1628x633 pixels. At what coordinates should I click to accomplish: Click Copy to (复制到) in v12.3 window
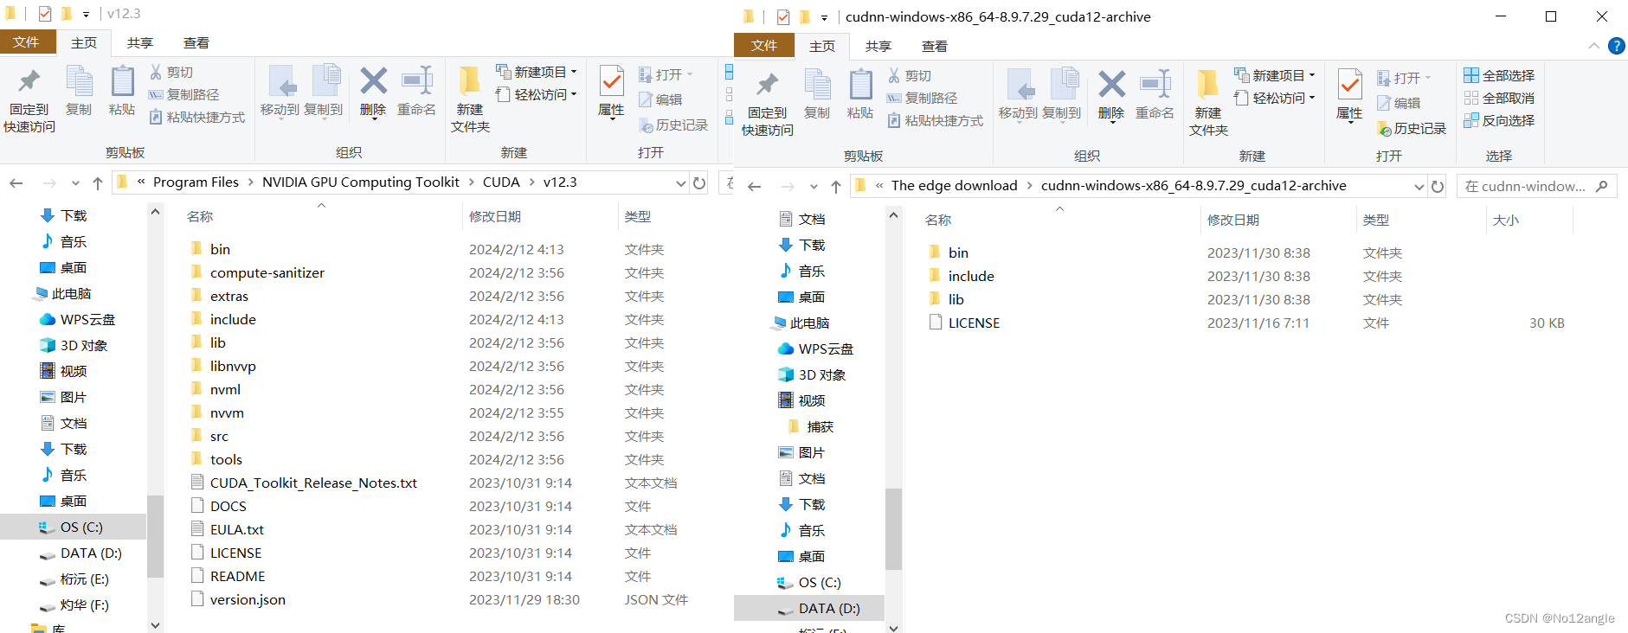coord(323,91)
